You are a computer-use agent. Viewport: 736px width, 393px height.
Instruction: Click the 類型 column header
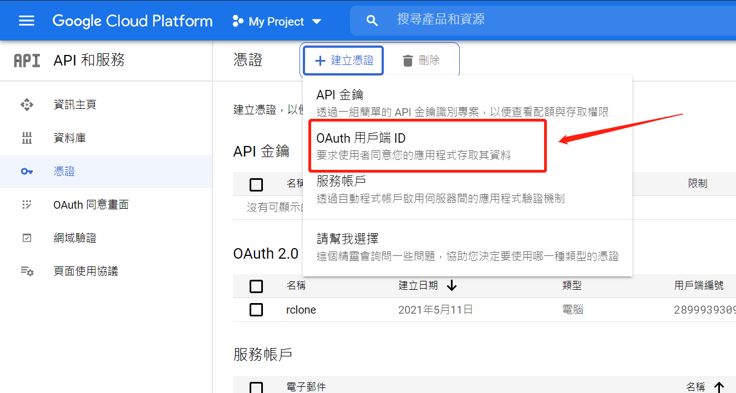point(572,286)
